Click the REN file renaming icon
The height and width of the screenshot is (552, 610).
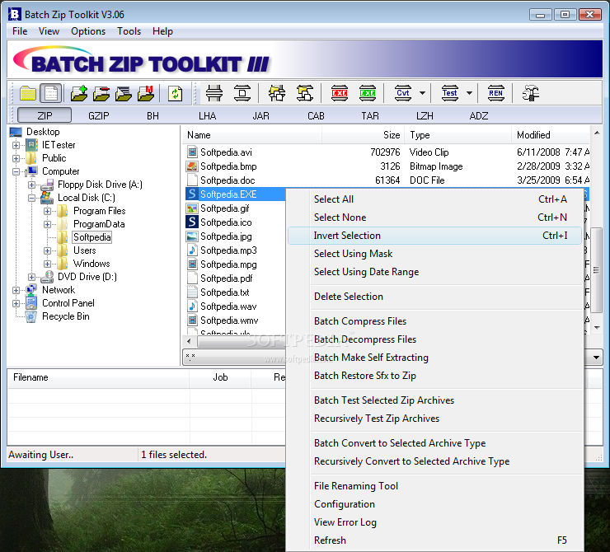point(495,93)
